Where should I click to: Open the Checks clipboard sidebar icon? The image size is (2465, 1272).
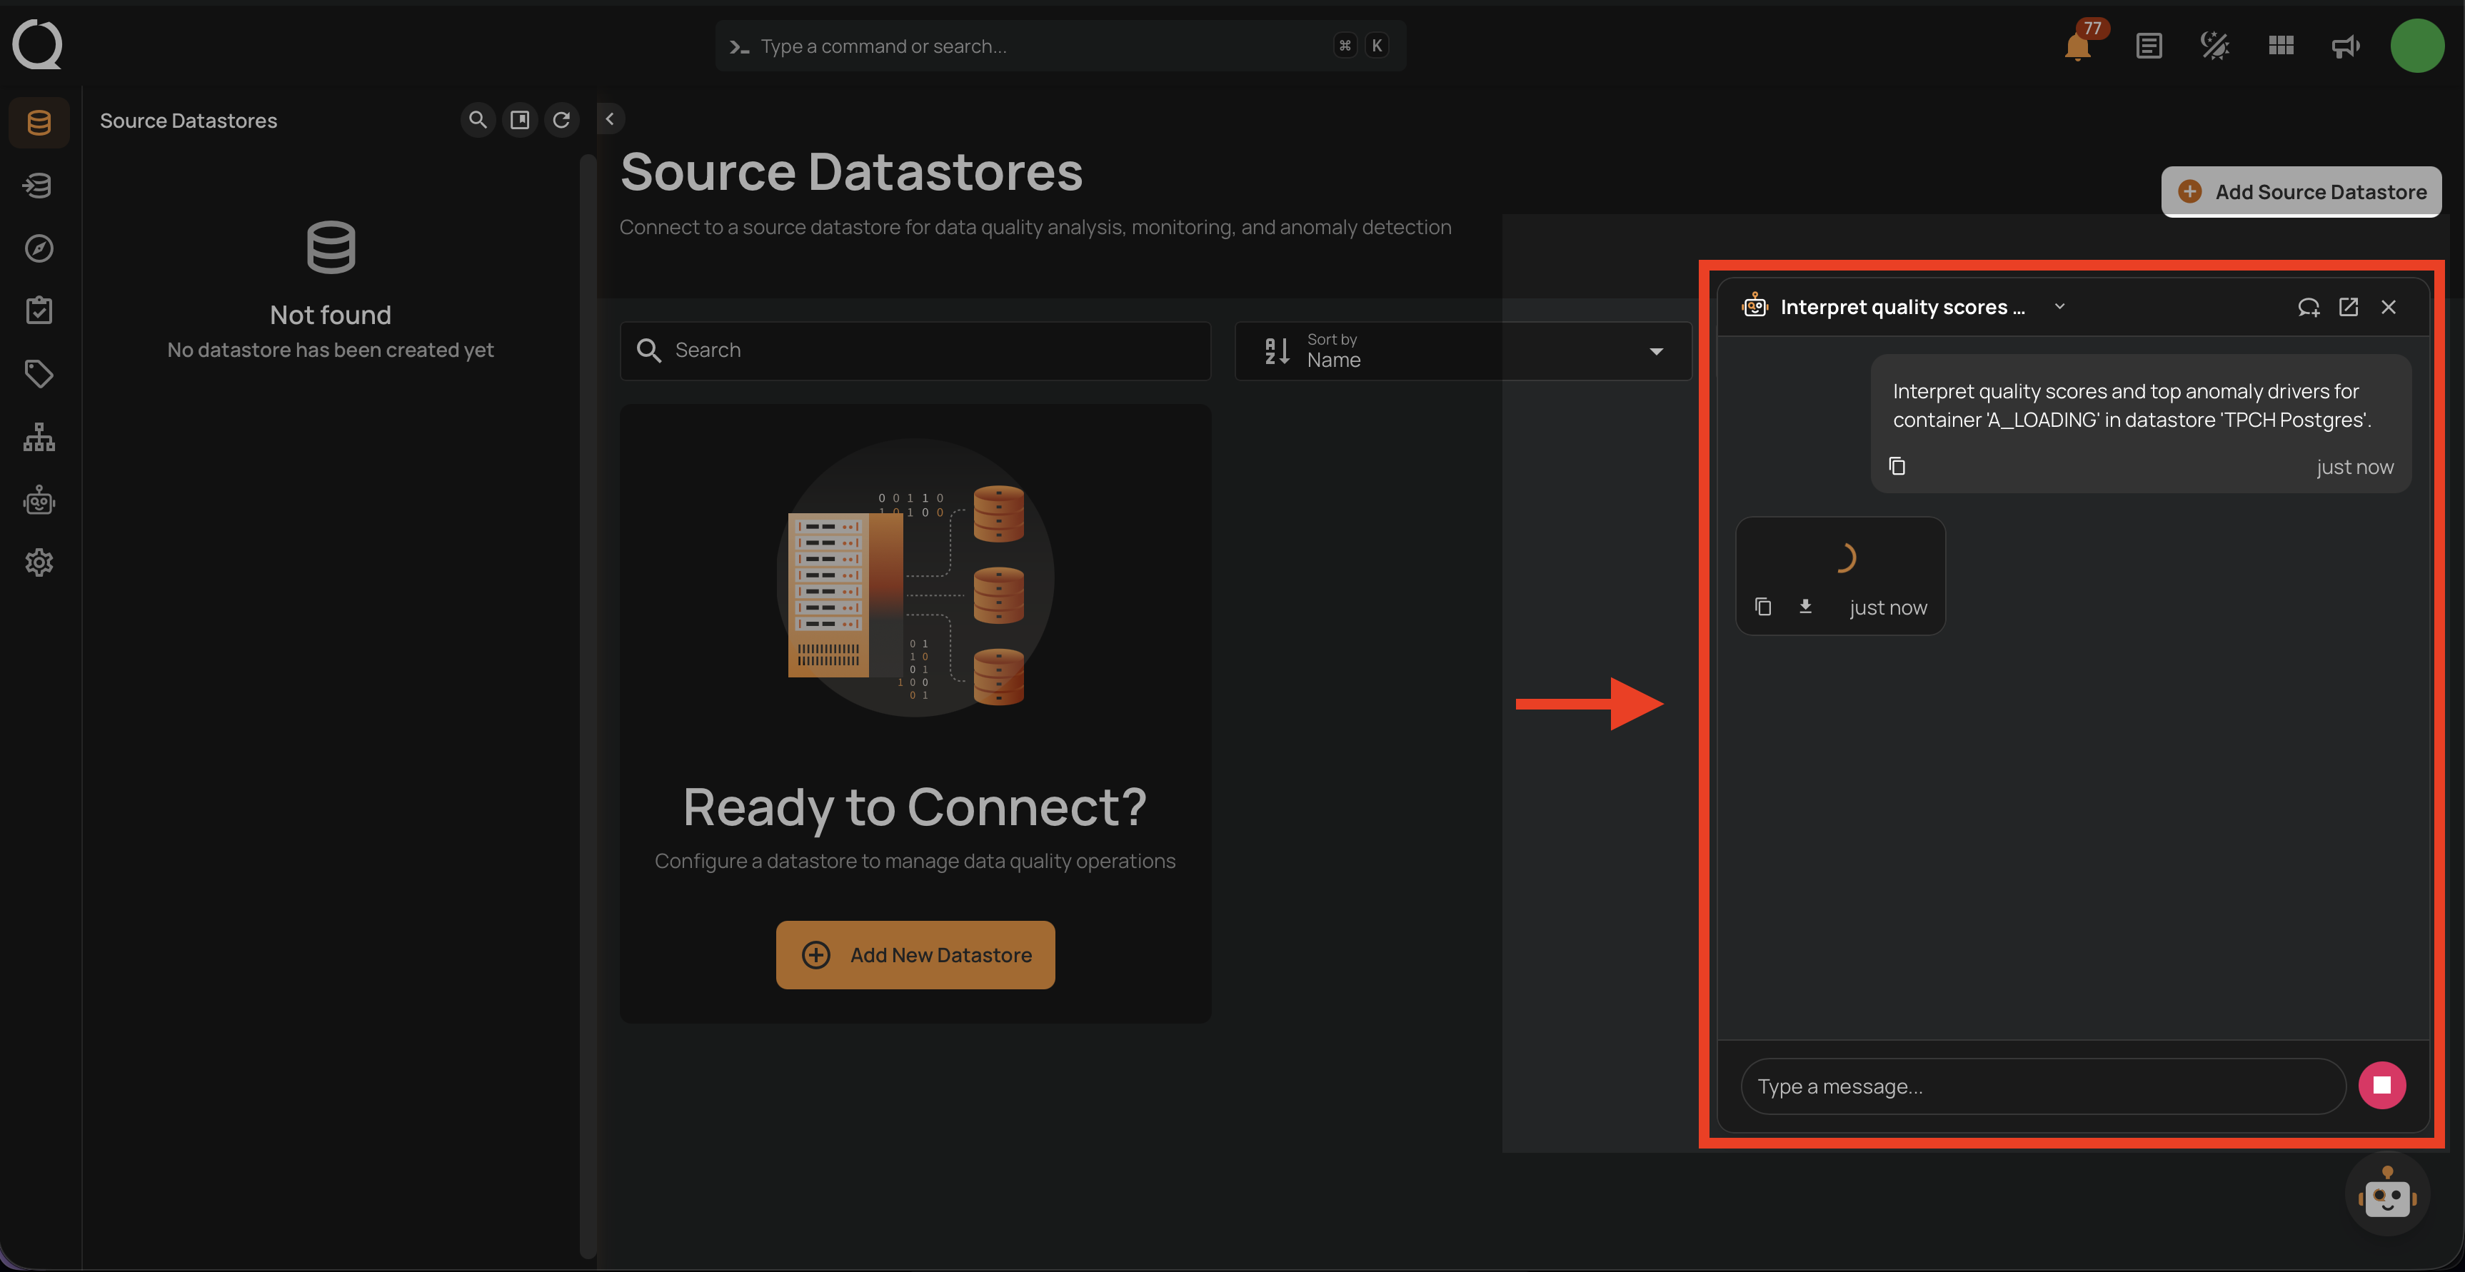39,311
